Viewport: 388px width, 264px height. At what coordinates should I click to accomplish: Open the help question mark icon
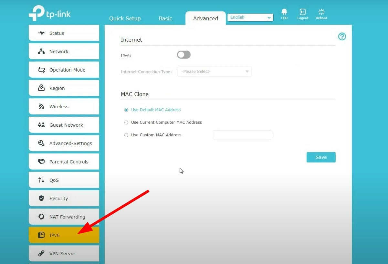pyautogui.click(x=342, y=36)
